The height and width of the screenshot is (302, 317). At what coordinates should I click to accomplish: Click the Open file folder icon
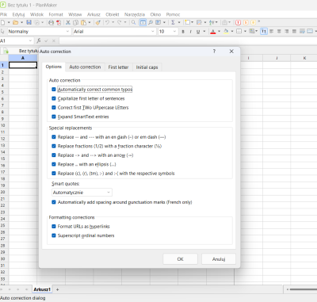pyautogui.click(x=15, y=22)
